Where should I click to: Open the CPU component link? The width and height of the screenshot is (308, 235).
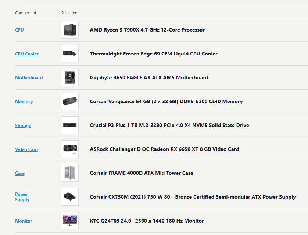point(19,30)
